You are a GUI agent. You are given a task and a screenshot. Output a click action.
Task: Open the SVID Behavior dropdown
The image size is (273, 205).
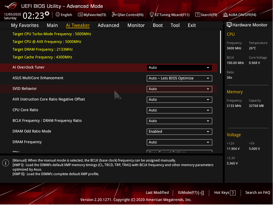(x=179, y=89)
